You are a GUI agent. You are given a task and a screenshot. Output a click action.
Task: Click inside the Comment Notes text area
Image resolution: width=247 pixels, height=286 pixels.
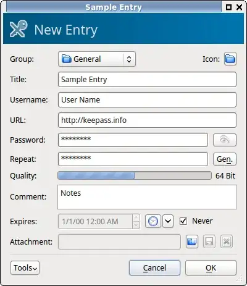[x=147, y=197]
